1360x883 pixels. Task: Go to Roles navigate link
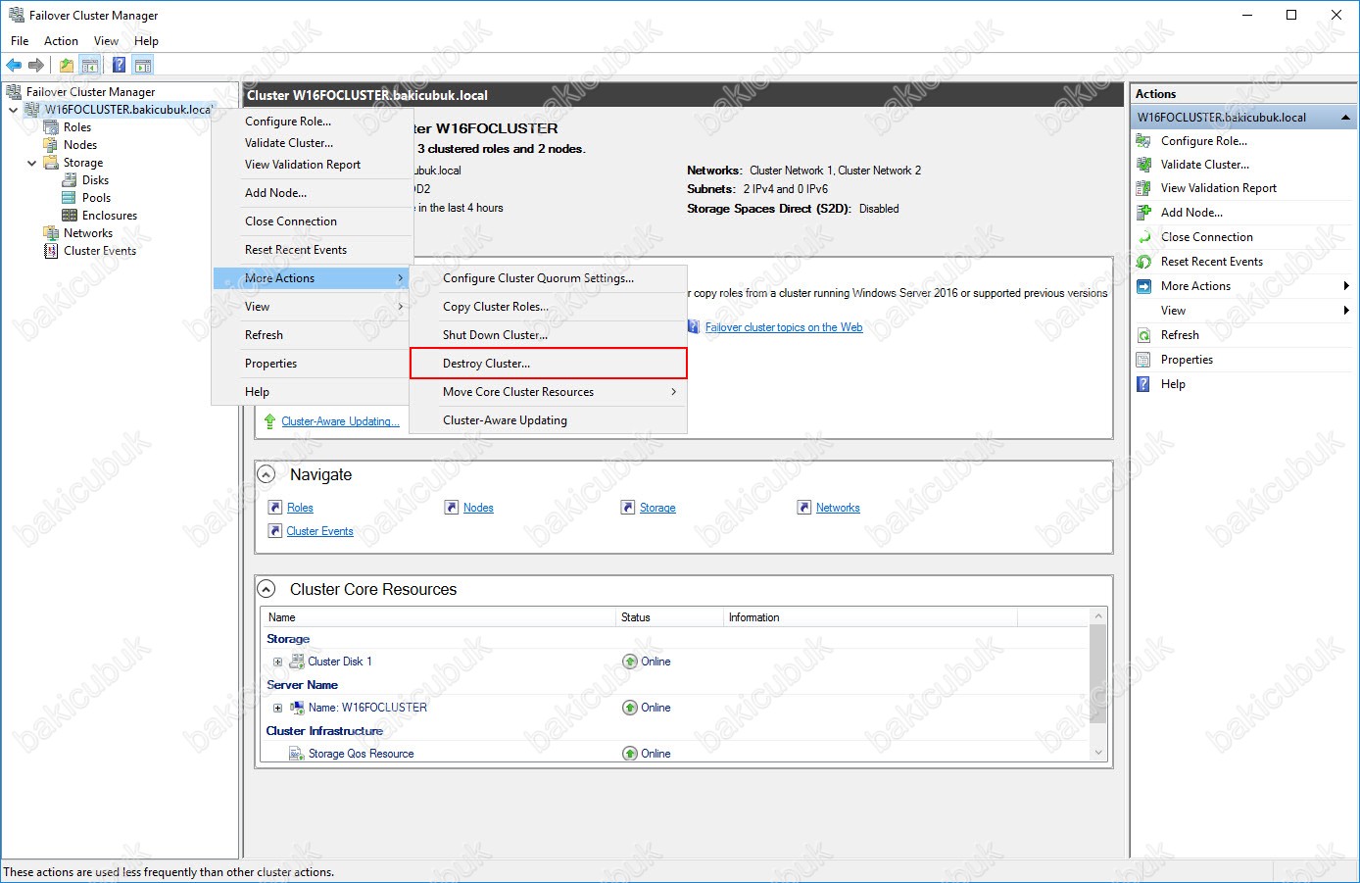300,508
